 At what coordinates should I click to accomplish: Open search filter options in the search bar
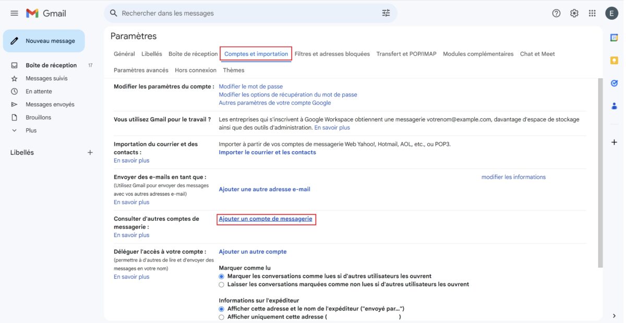click(x=386, y=13)
